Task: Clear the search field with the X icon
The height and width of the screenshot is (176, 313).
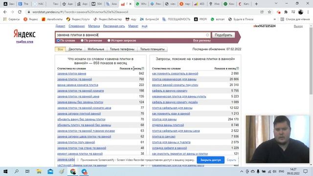Action: coord(207,35)
